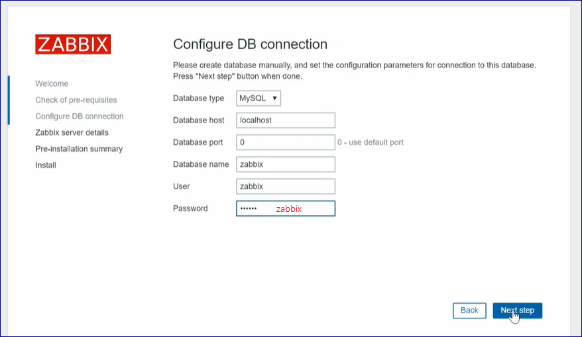This screenshot has height=337, width=582.
Task: Click the Configure DB connection heading
Action: [x=250, y=44]
